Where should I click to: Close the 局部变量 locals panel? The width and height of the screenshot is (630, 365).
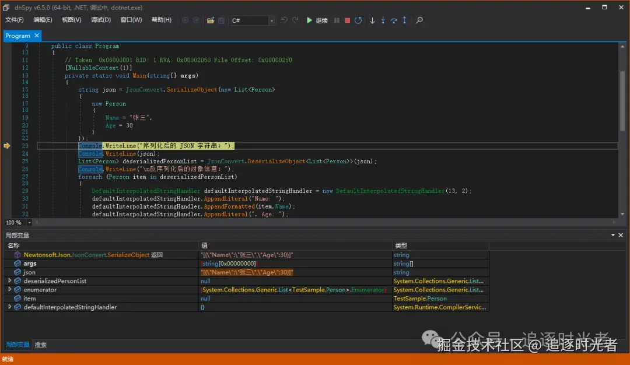point(621,235)
